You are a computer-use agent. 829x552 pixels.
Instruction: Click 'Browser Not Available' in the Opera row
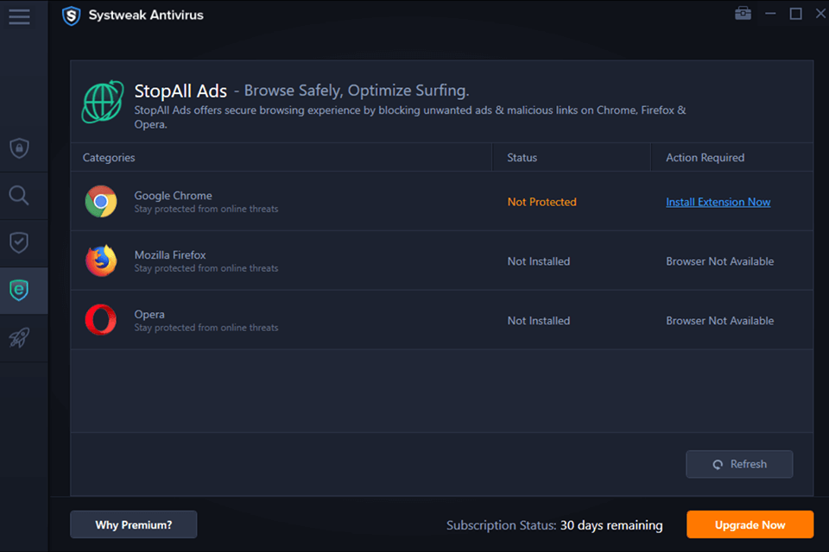coord(719,321)
